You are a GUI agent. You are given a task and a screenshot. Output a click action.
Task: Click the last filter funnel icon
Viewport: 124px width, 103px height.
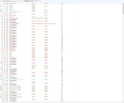pos(40,1)
